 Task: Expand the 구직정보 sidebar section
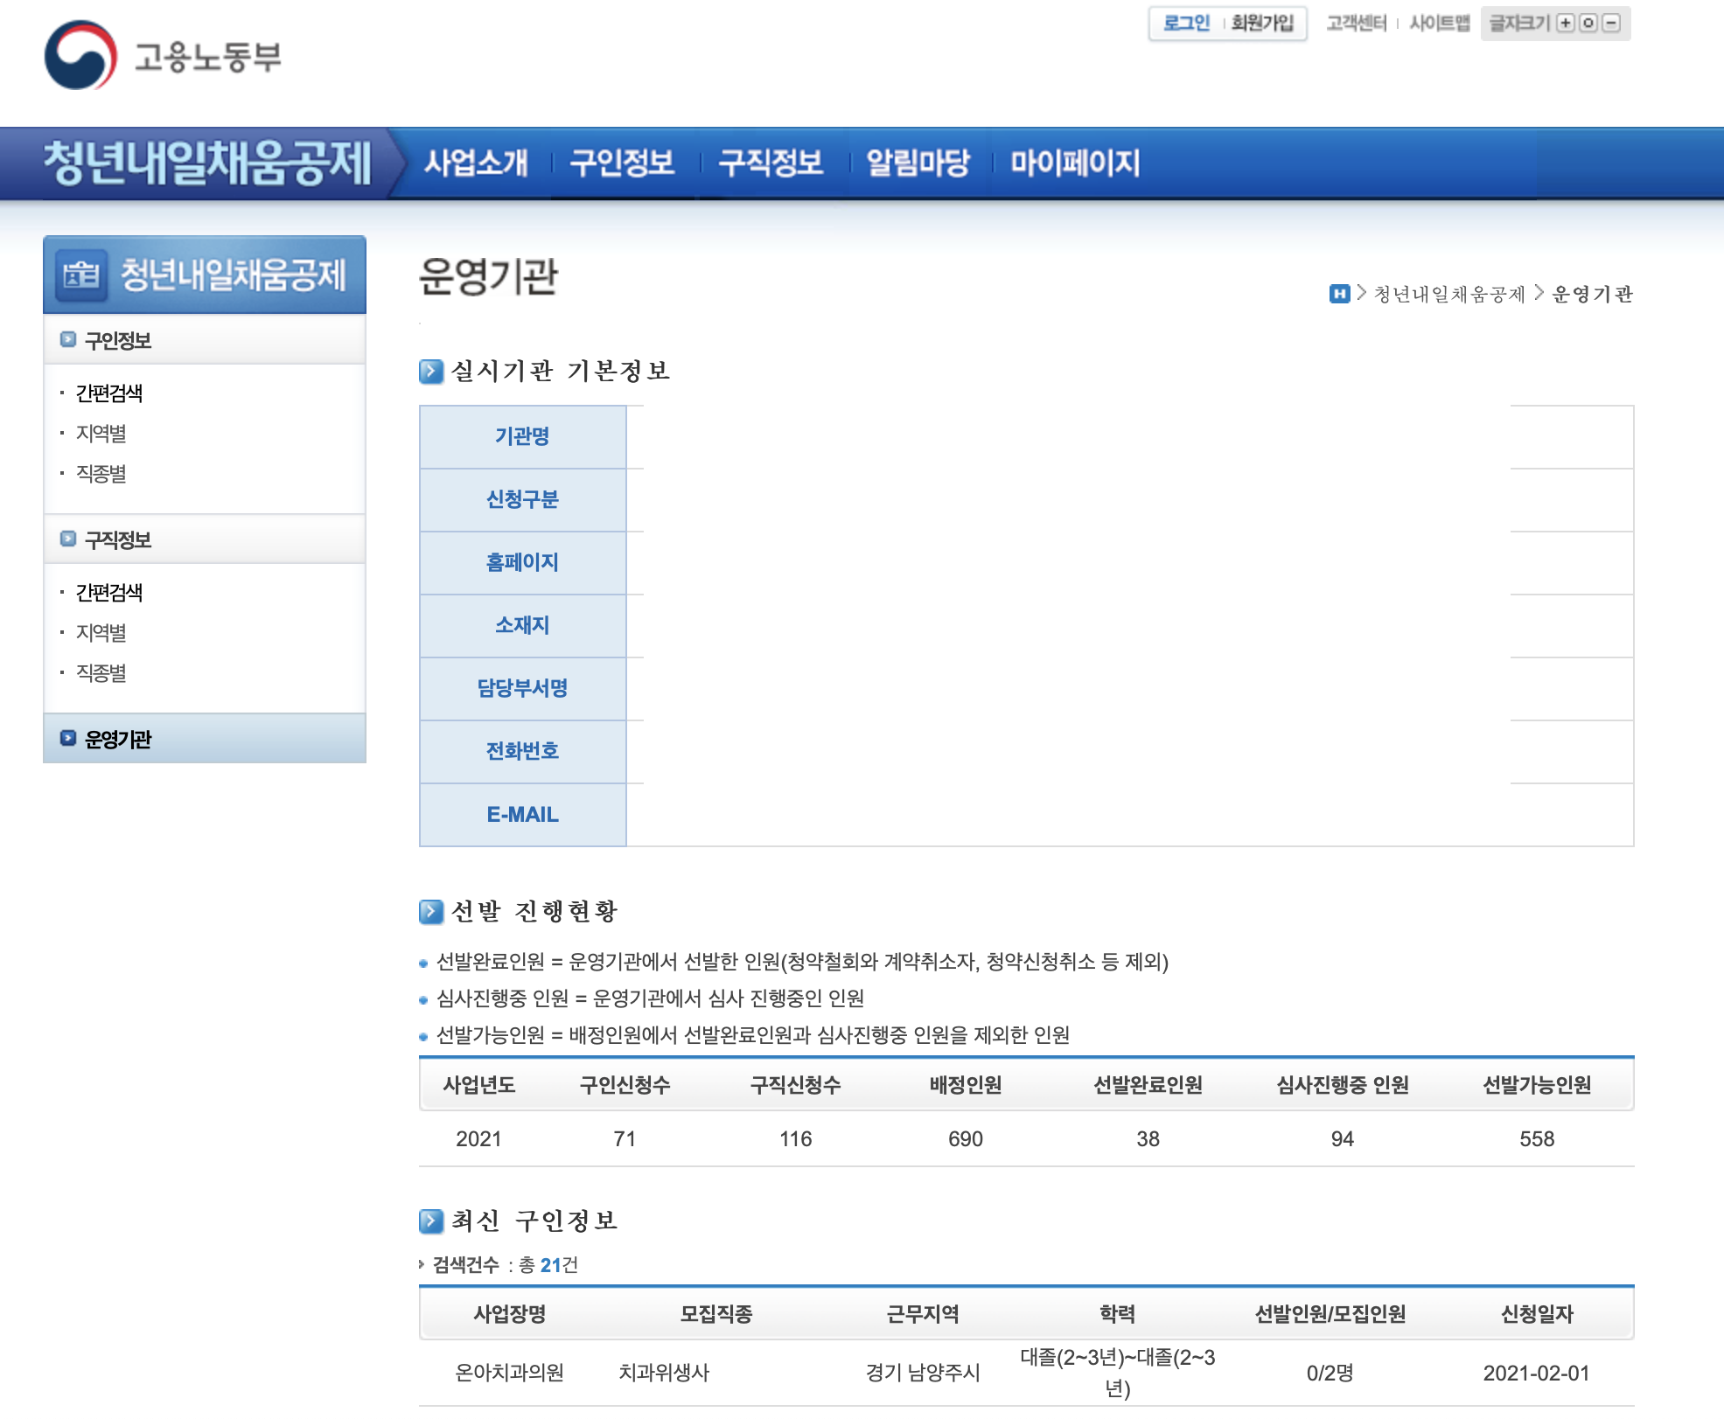pyautogui.click(x=117, y=539)
